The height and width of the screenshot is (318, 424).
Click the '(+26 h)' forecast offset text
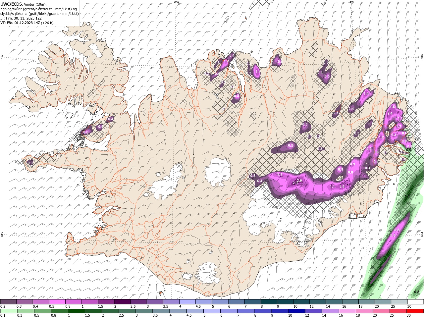click(x=47, y=23)
